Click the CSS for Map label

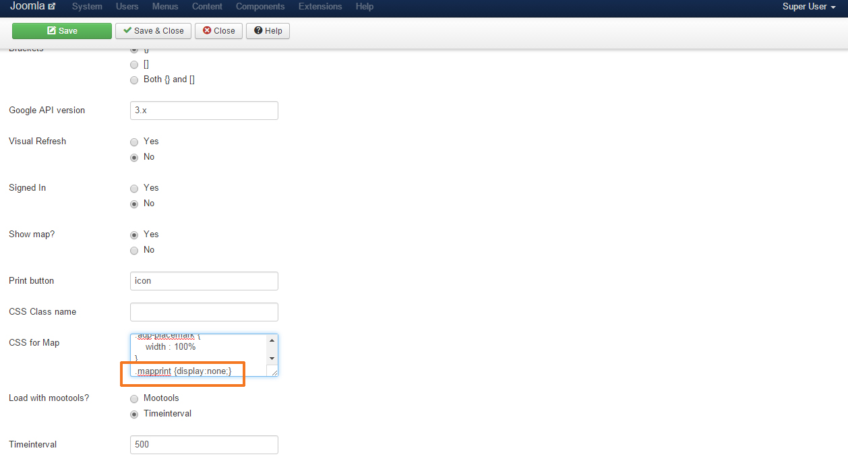pyautogui.click(x=34, y=342)
